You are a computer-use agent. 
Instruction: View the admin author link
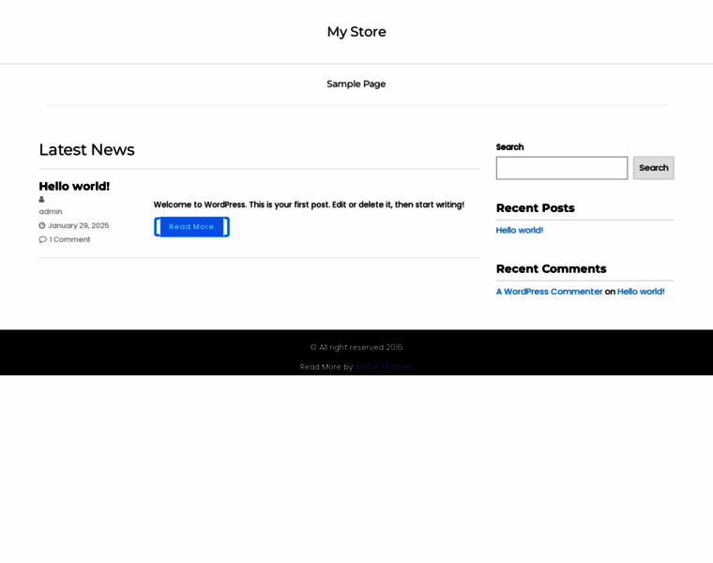[x=51, y=211]
